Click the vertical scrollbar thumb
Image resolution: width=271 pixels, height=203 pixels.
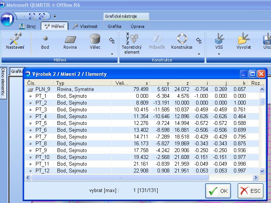pyautogui.click(x=262, y=101)
